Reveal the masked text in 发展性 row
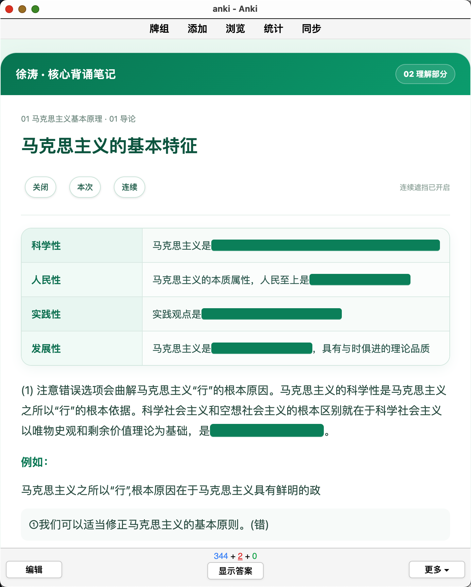Viewport: 471px width, 587px height. (262, 348)
